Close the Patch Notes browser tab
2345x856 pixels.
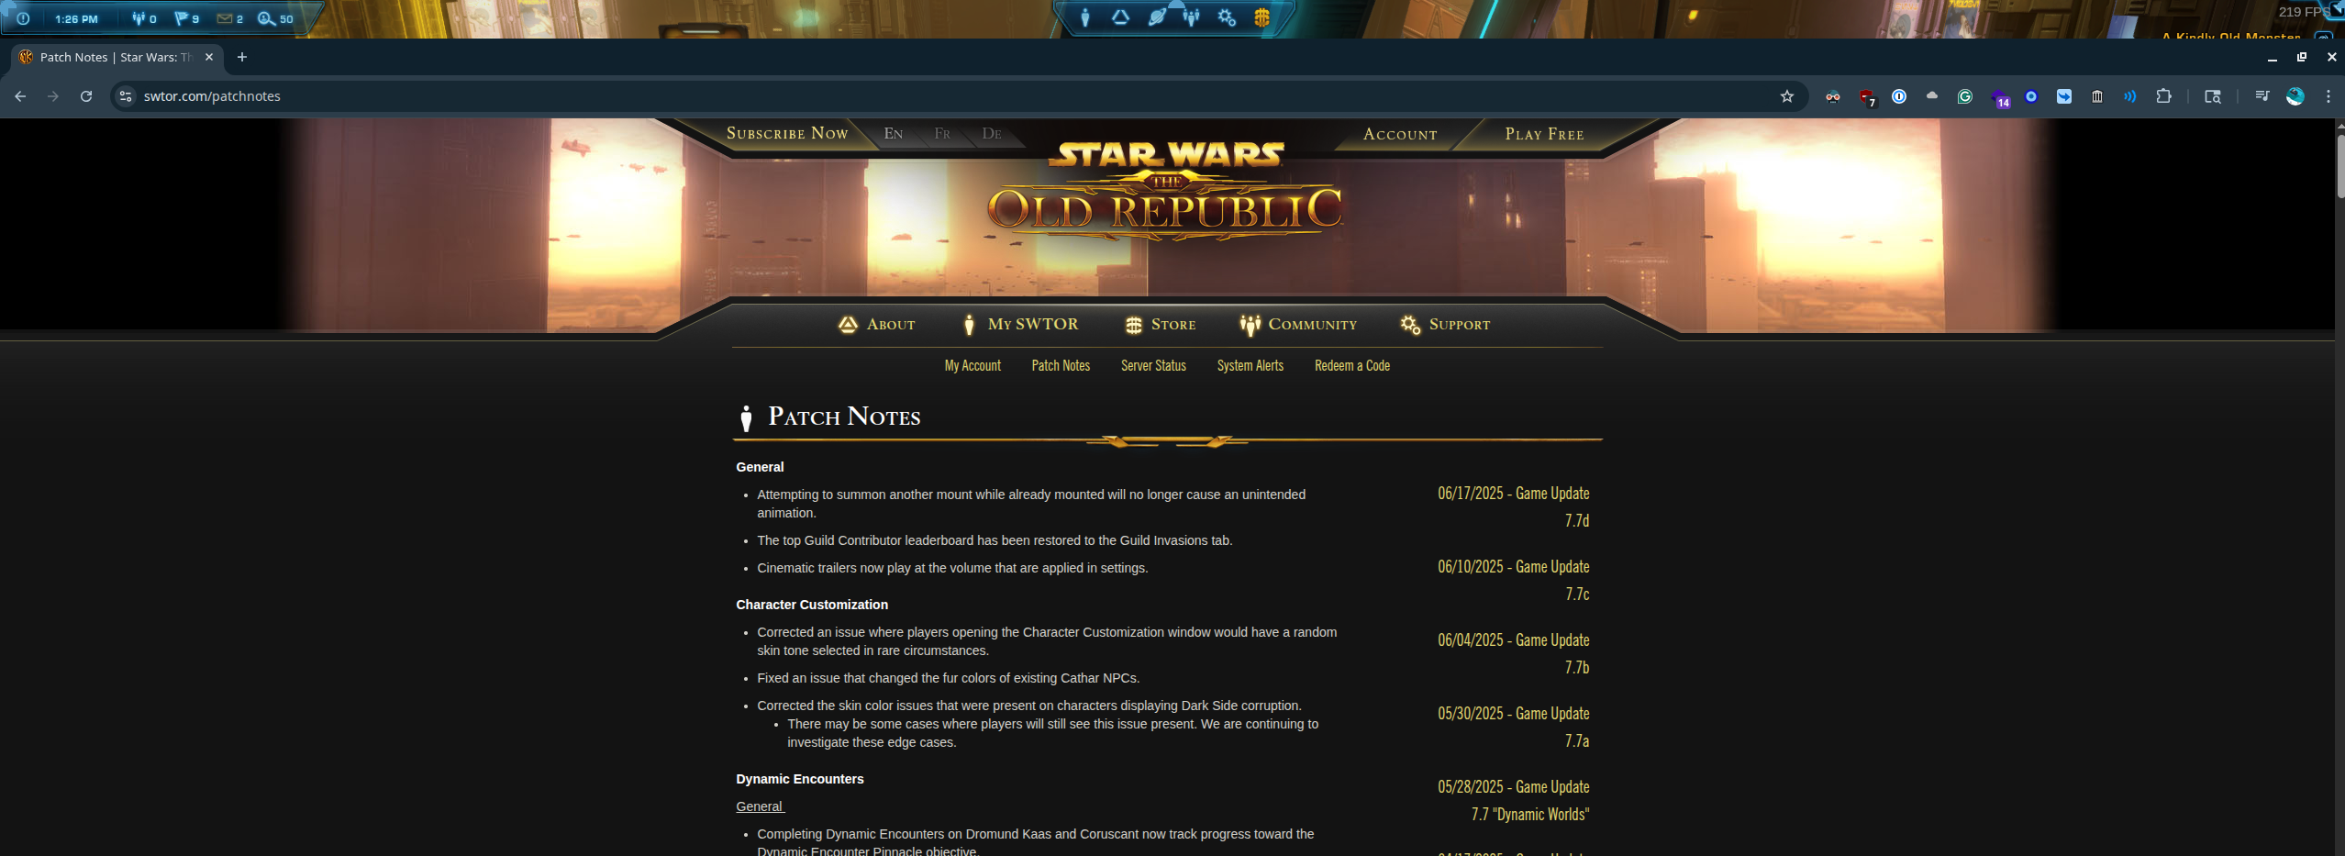pyautogui.click(x=209, y=57)
